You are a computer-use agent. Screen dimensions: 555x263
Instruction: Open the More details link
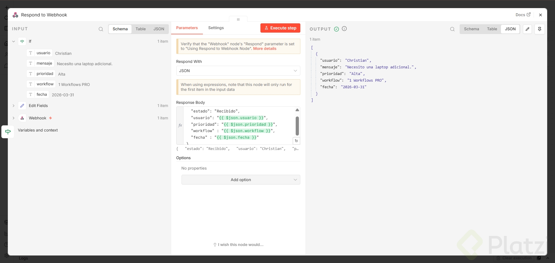pos(265,49)
